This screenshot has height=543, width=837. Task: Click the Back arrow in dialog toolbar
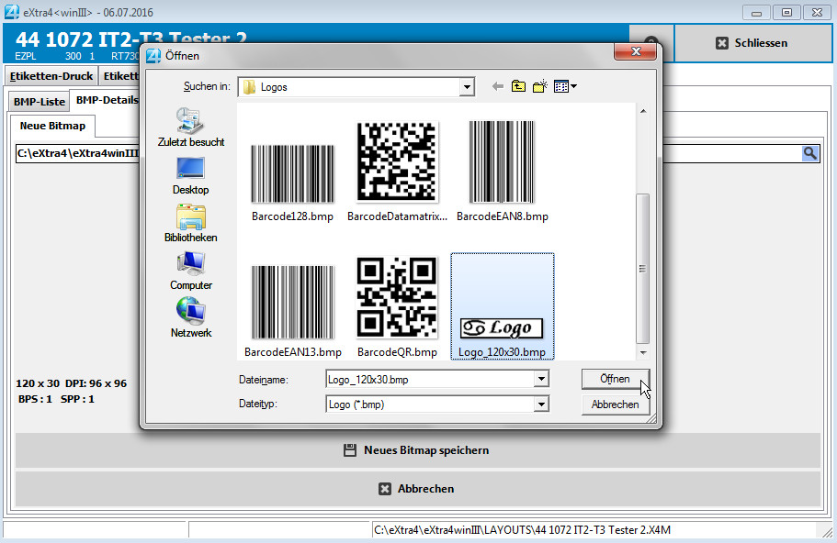498,86
